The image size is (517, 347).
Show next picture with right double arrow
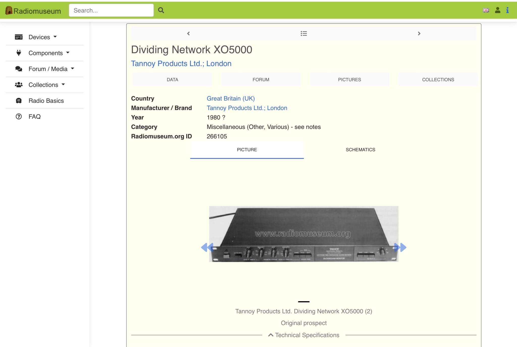coord(400,247)
